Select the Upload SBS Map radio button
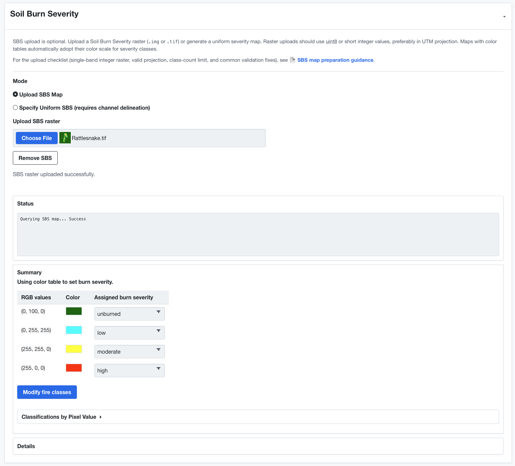Viewport: 515px width, 466px height. coord(16,94)
